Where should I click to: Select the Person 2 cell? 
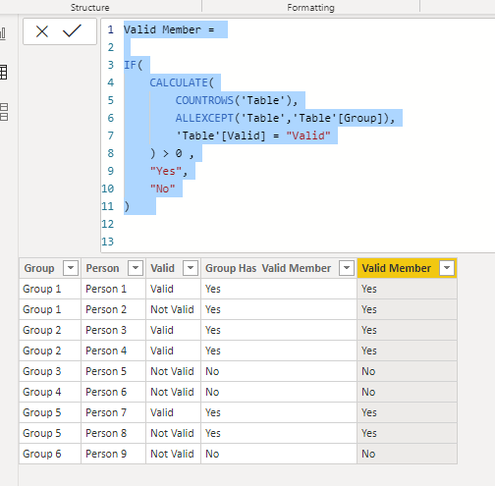pyautogui.click(x=113, y=309)
